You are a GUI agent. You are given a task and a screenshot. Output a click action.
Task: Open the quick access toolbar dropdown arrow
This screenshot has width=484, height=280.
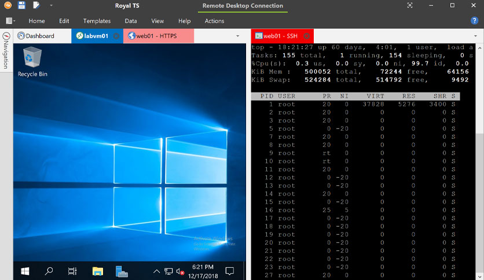52,5
